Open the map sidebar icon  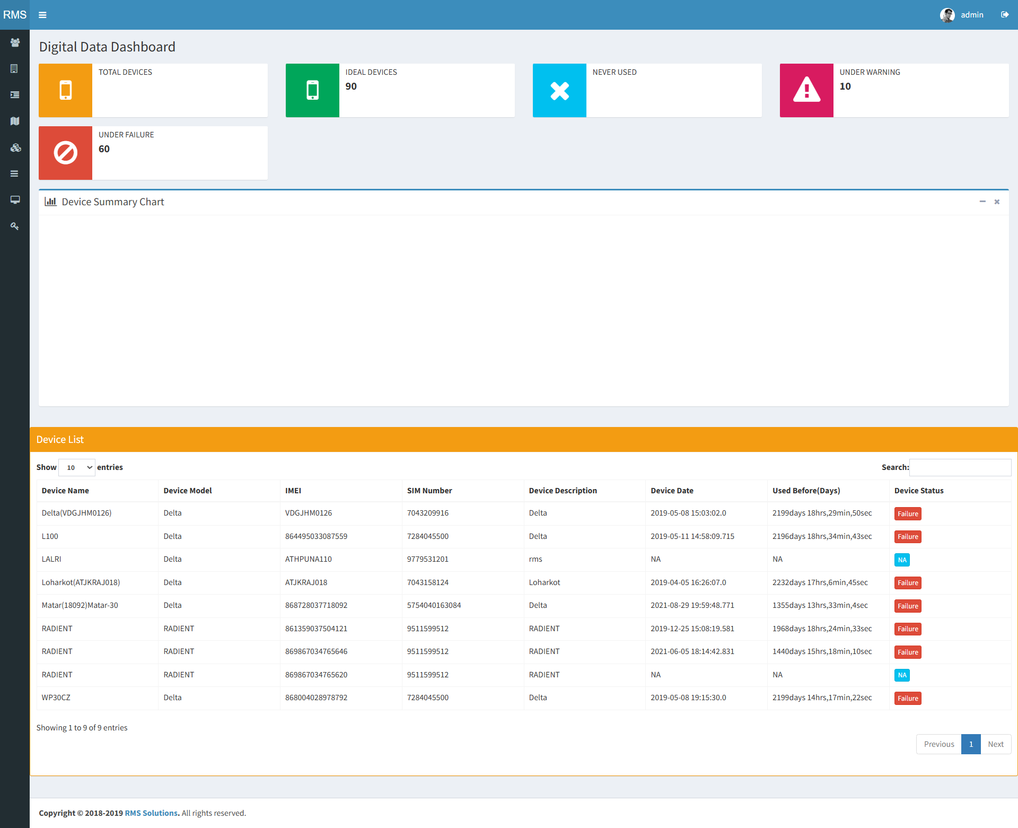coord(15,121)
